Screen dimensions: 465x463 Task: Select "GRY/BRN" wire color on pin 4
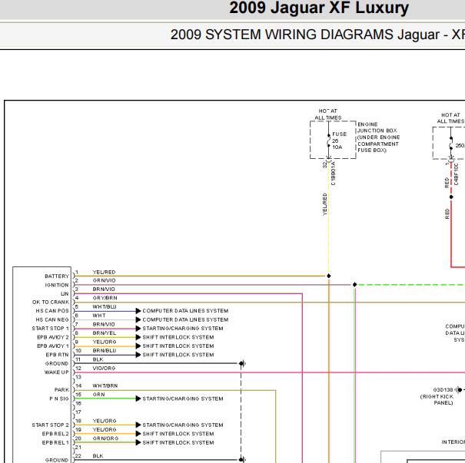pos(105,298)
